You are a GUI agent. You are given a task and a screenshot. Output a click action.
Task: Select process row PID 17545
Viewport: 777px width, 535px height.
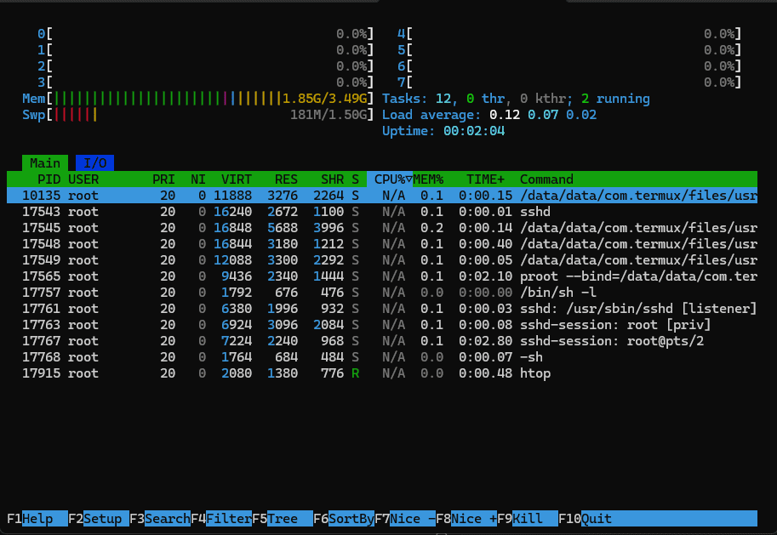click(382, 228)
